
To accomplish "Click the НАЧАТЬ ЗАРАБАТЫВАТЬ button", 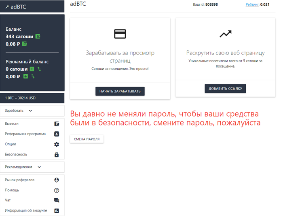I will 120,91.
